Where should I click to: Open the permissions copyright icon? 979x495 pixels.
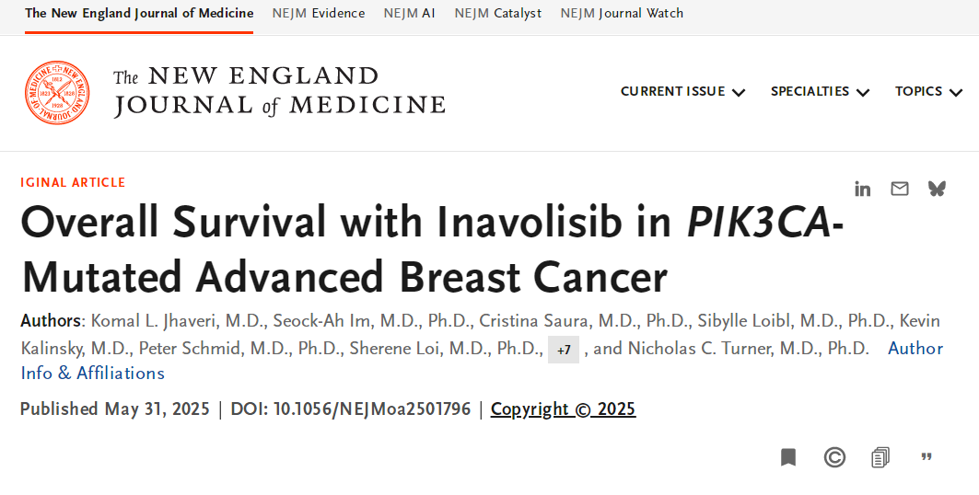tap(834, 457)
